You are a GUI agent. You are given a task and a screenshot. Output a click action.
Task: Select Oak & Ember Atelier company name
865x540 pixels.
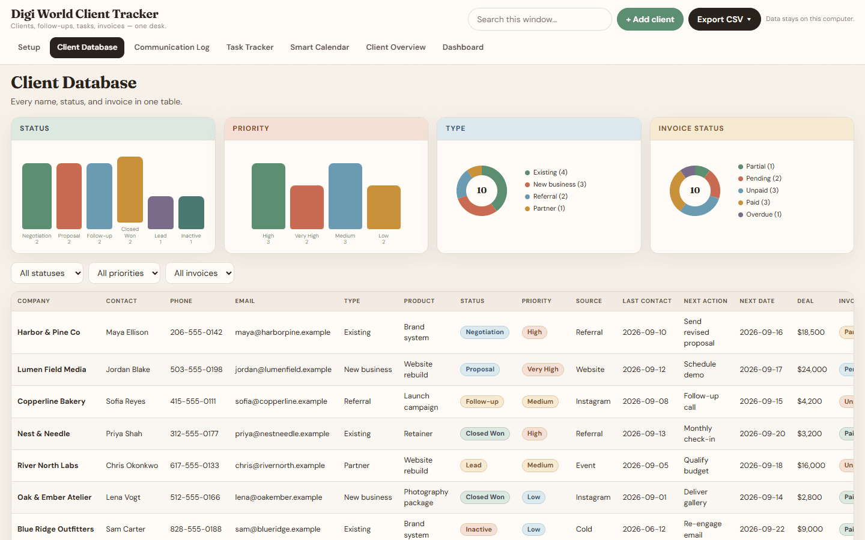[x=55, y=497]
